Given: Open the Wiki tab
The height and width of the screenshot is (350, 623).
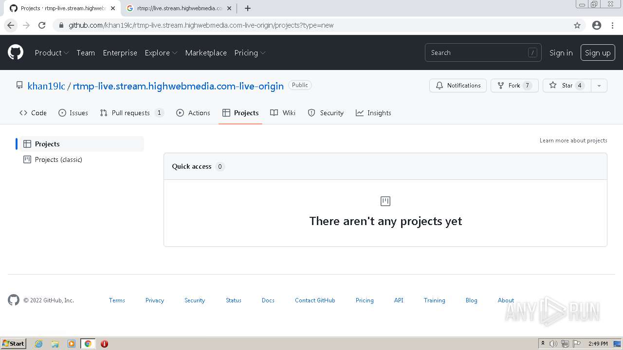Looking at the screenshot, I should coord(283,113).
